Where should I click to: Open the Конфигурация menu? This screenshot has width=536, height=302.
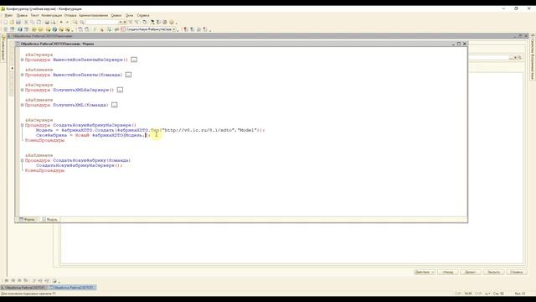(x=52, y=15)
